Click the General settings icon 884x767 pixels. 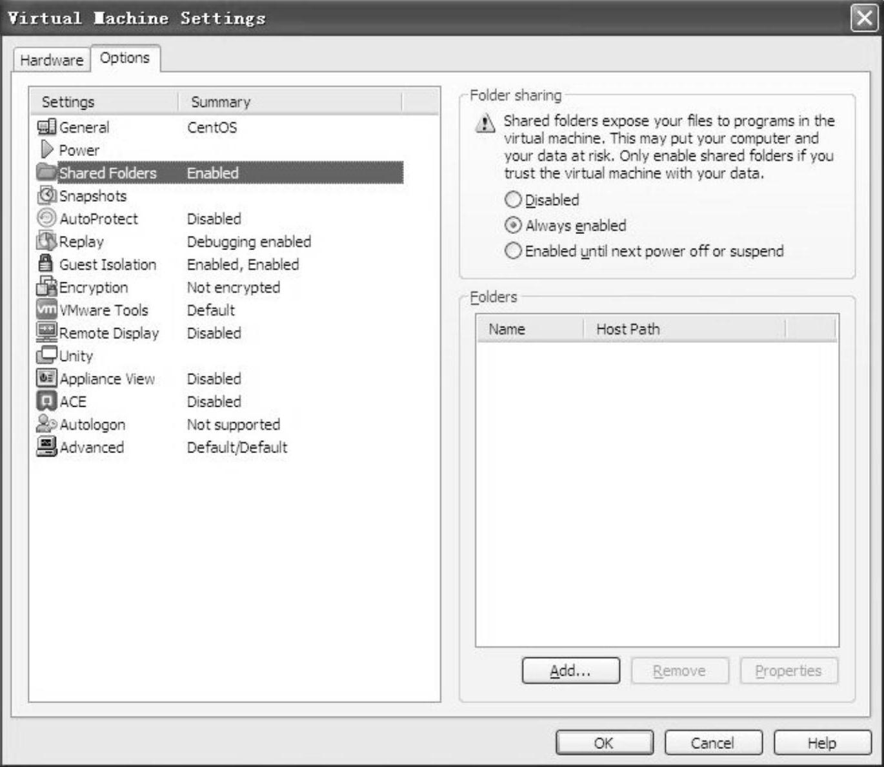click(x=46, y=127)
